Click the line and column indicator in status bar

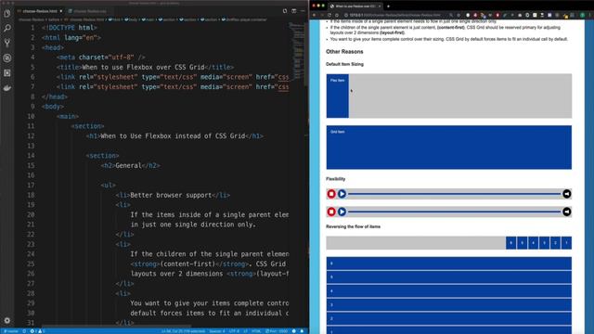[x=184, y=331]
